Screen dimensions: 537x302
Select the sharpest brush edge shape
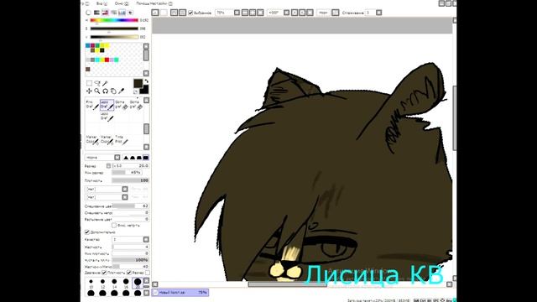126,158
